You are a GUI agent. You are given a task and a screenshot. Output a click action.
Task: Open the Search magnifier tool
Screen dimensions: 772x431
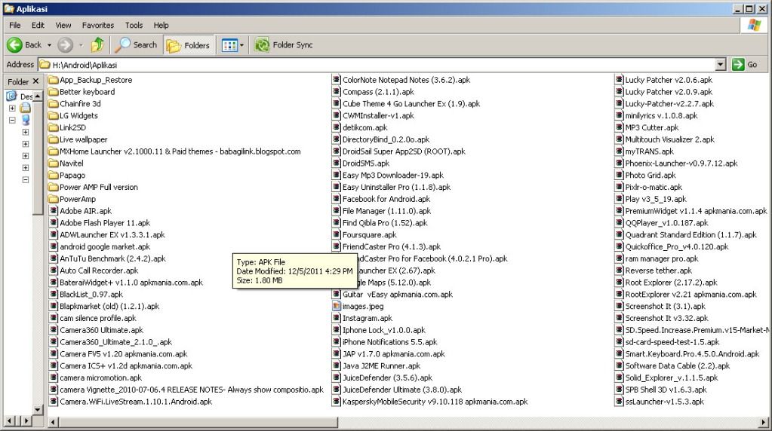point(136,44)
